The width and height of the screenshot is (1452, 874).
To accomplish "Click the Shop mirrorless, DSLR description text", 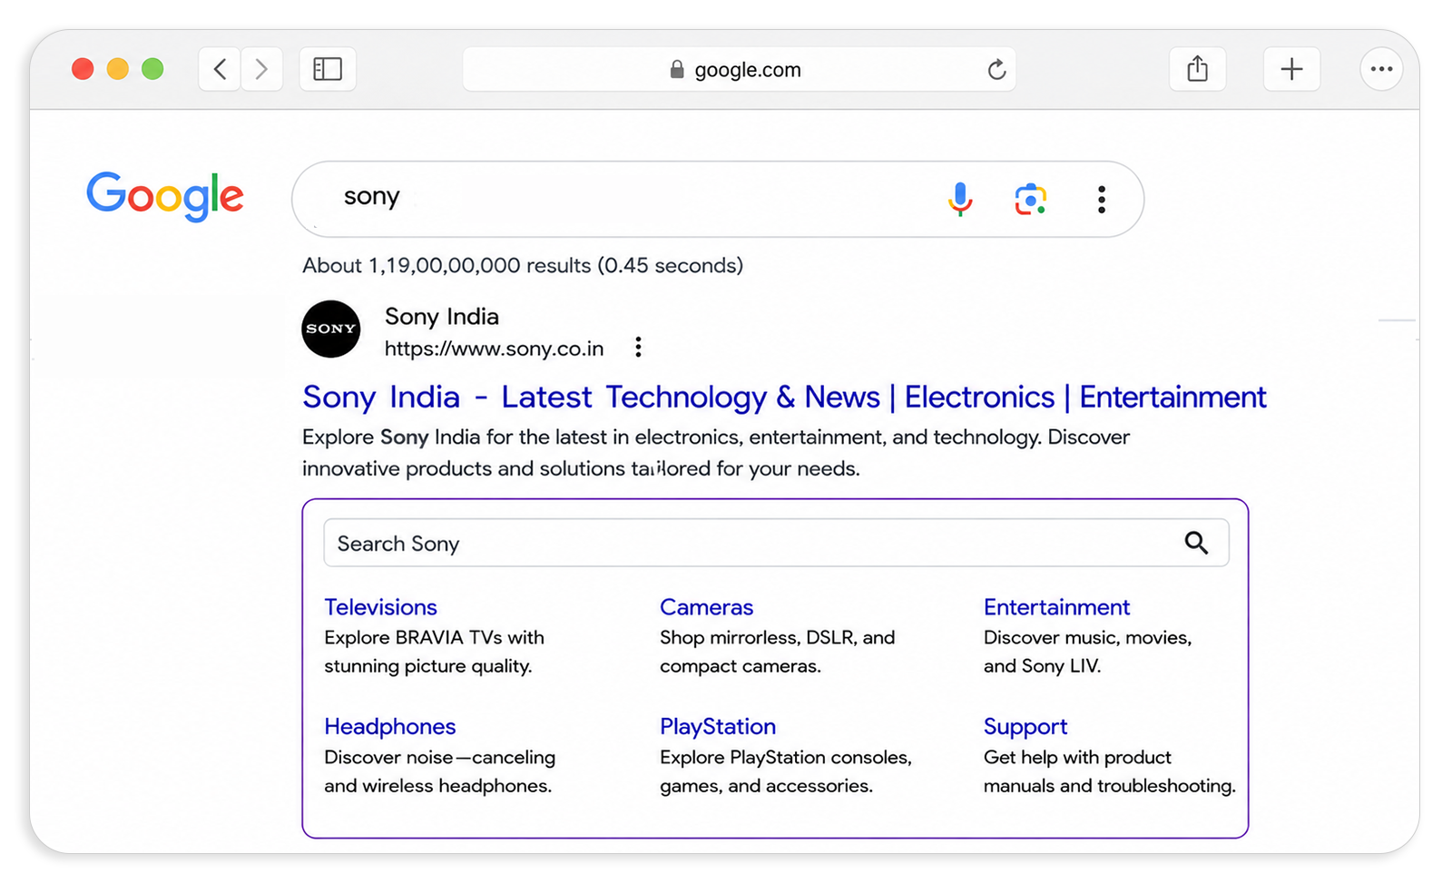I will coord(777,652).
